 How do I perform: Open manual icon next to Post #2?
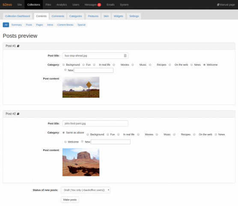coord(18,114)
